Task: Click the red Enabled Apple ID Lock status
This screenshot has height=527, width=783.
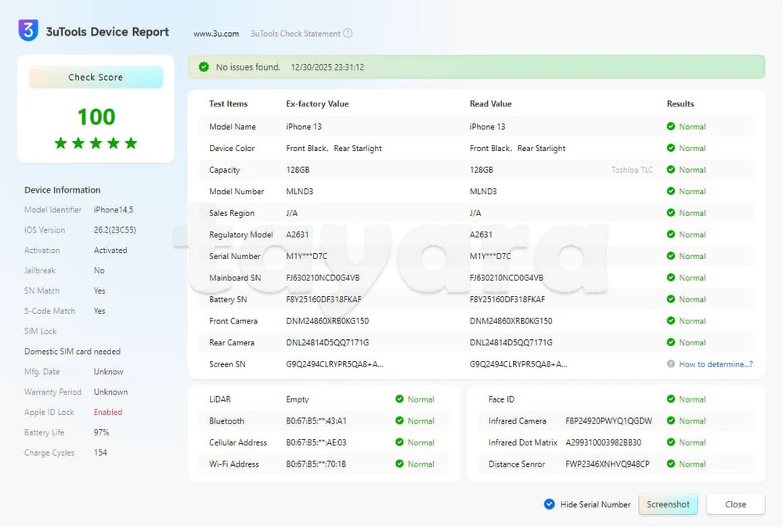Action: coord(108,412)
